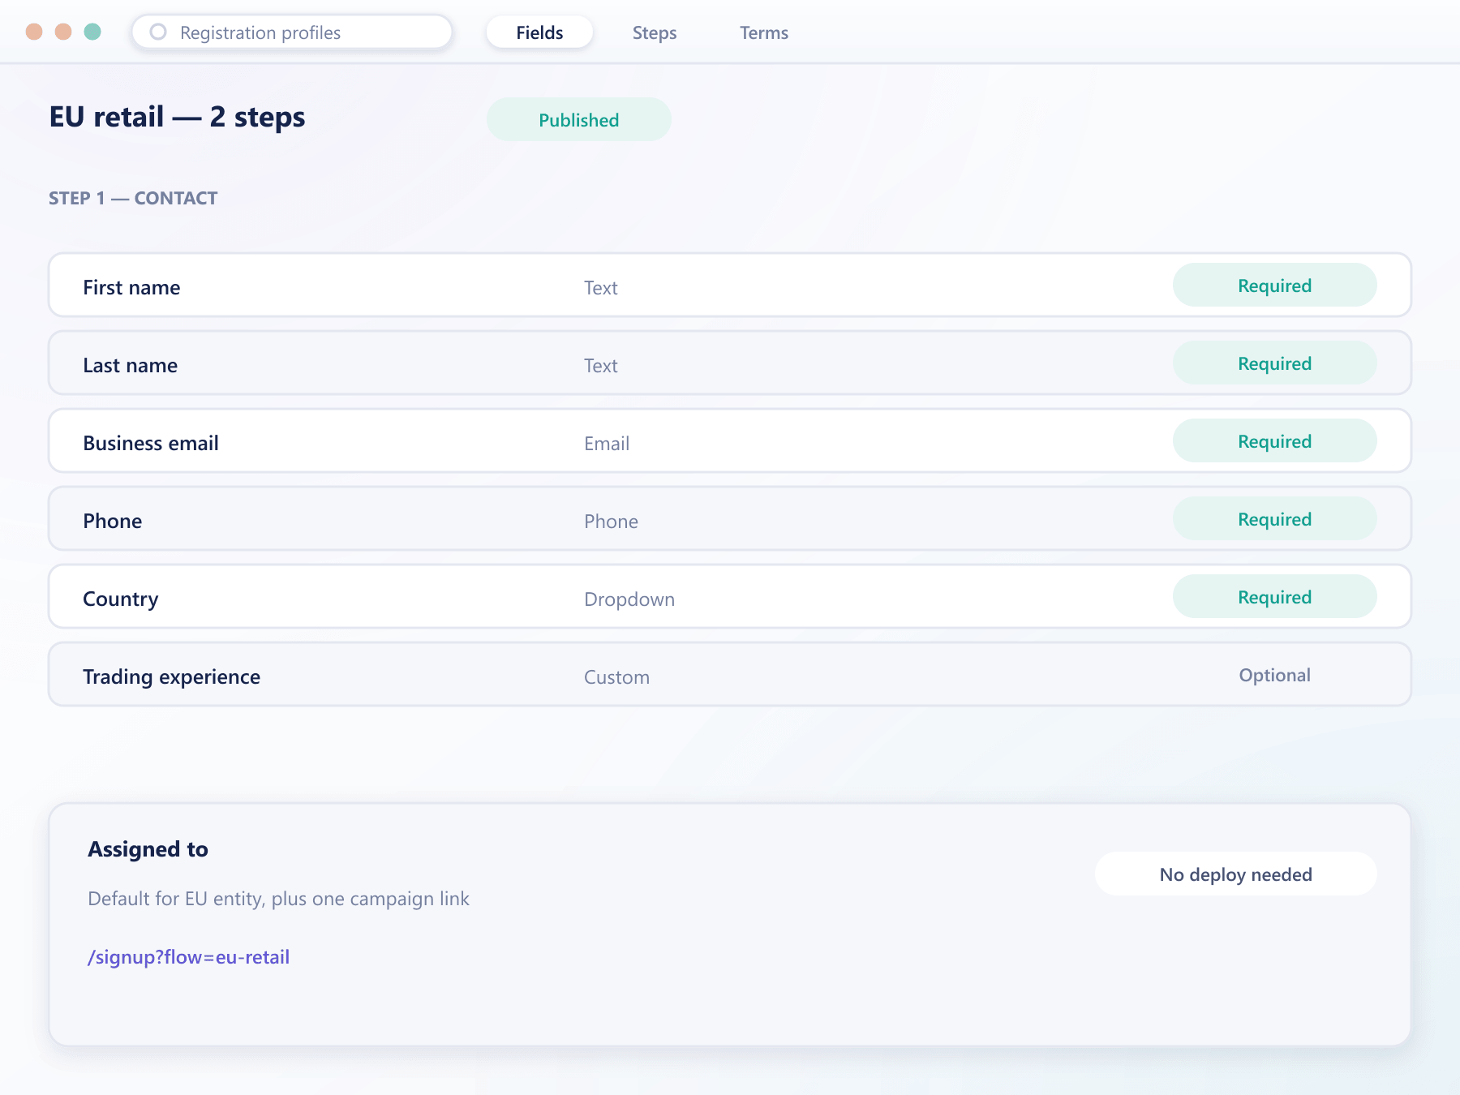Select the Country field label
1460x1095 pixels.
(120, 599)
